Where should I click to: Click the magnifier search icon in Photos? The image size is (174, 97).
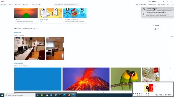pos(78,5)
